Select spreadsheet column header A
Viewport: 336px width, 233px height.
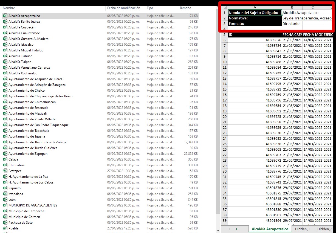click(x=255, y=7)
